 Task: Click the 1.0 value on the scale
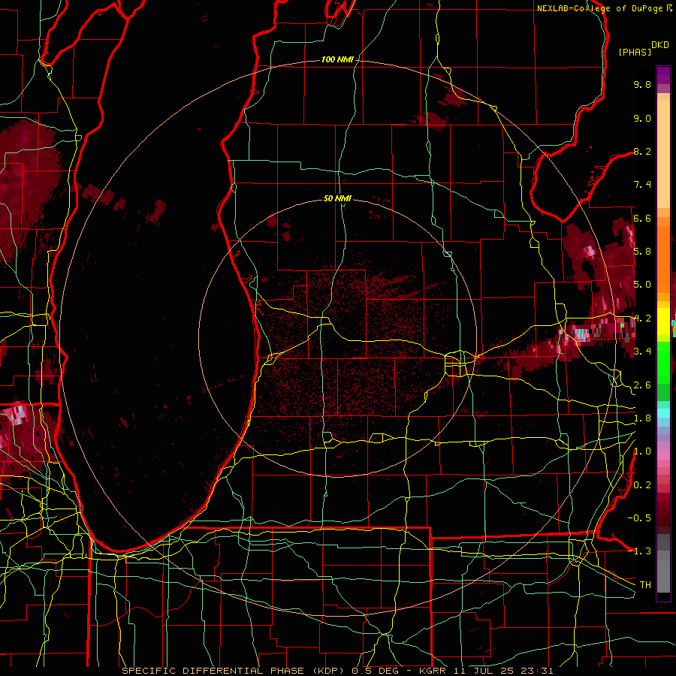click(x=642, y=451)
